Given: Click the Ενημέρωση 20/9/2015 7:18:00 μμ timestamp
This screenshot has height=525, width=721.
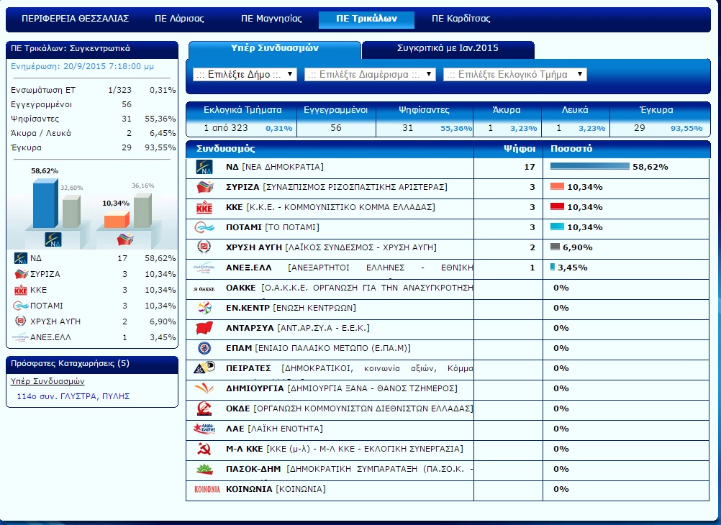Looking at the screenshot, I should tap(82, 66).
